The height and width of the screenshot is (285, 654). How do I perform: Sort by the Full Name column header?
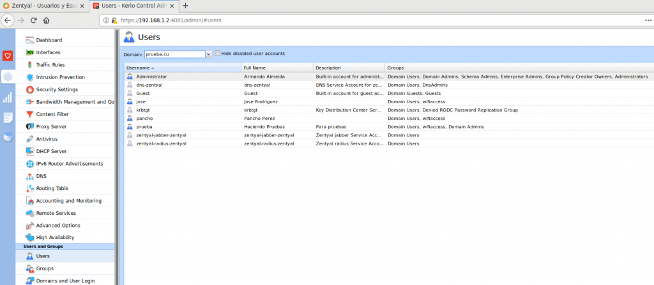pos(277,68)
